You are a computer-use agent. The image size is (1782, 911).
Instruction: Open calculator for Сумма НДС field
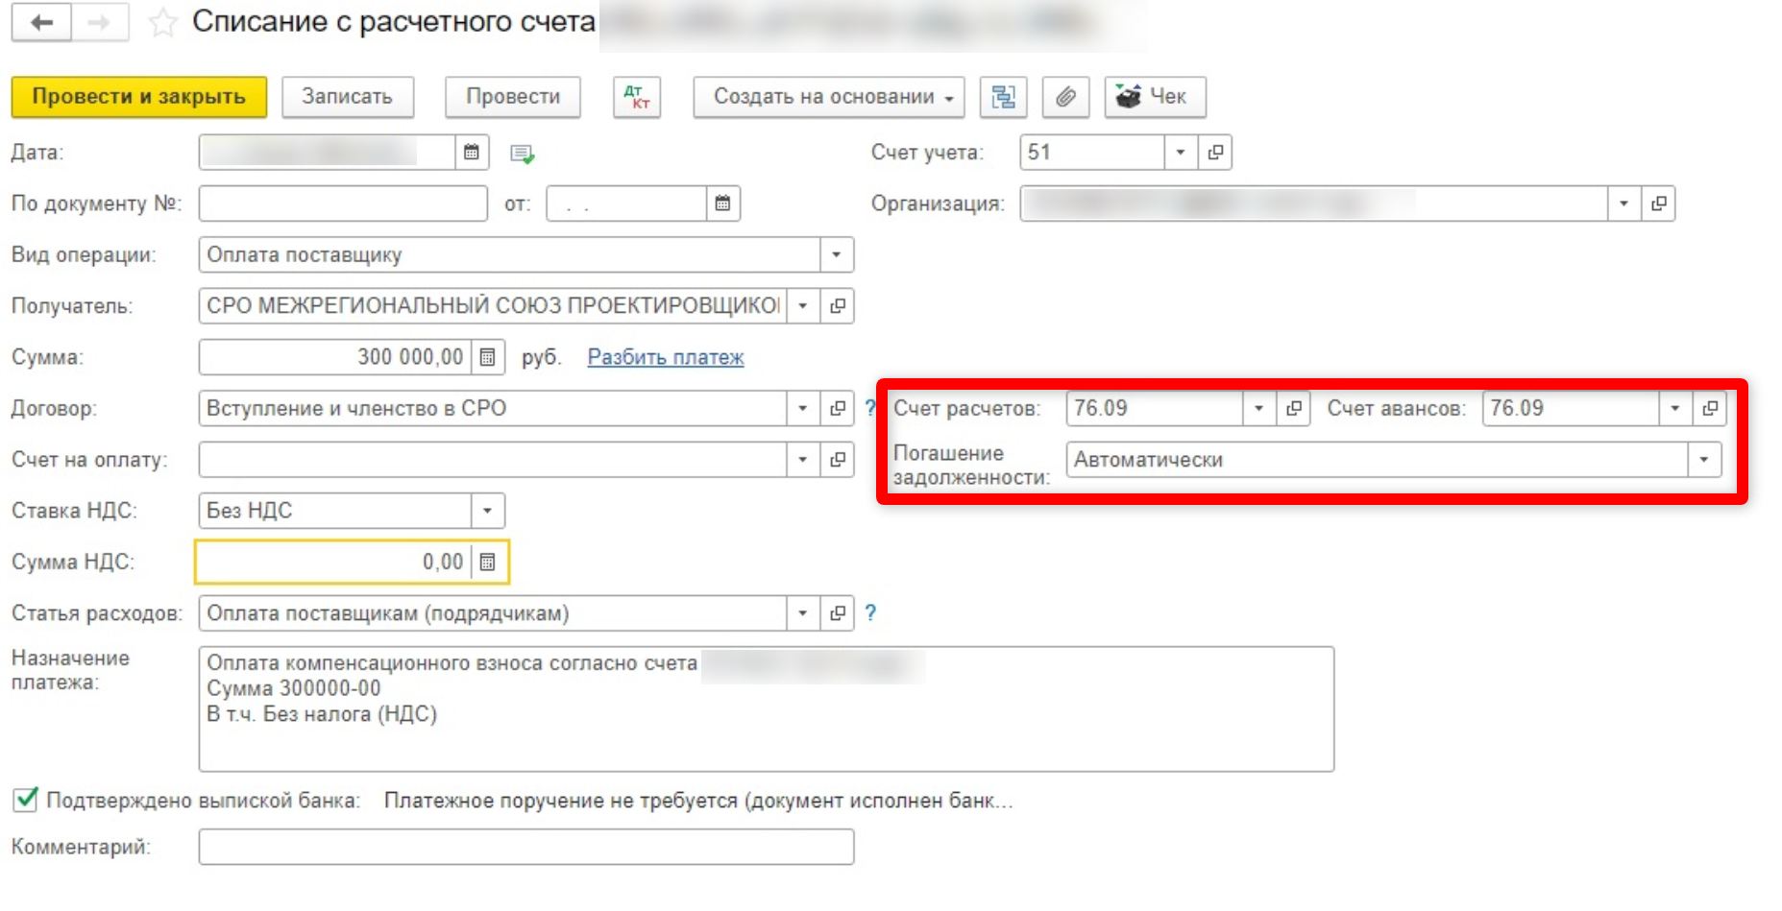(488, 563)
